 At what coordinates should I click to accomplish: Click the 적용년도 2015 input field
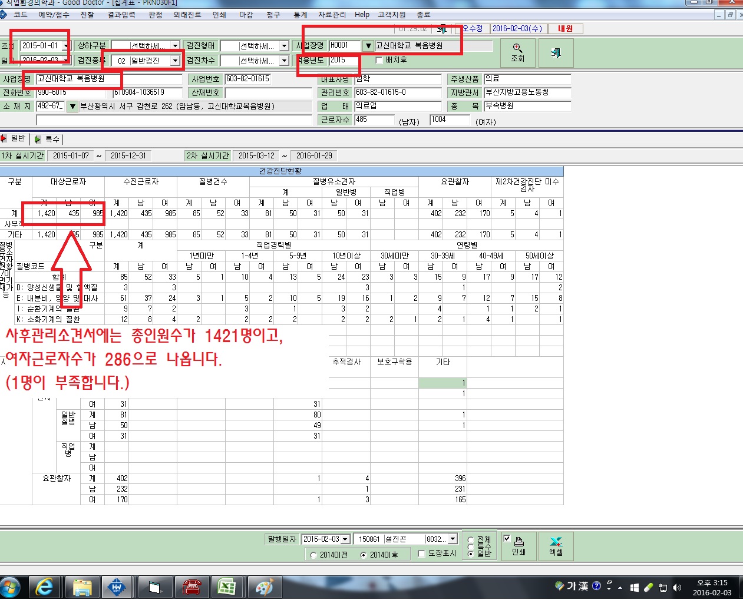(344, 60)
